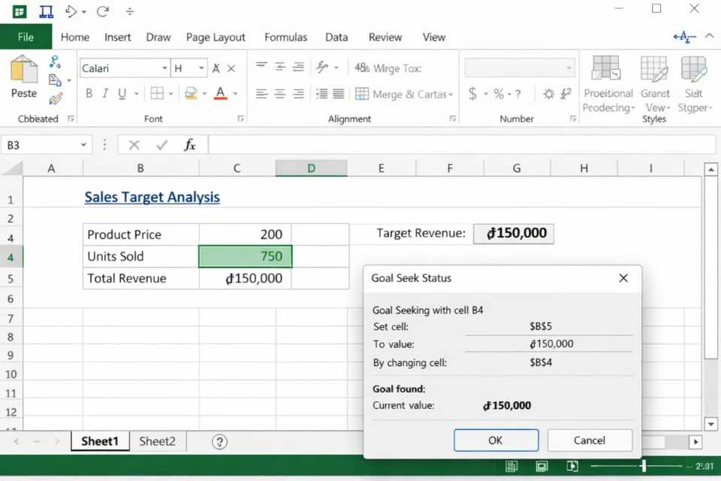Click the Insert Function fx icon

(190, 144)
